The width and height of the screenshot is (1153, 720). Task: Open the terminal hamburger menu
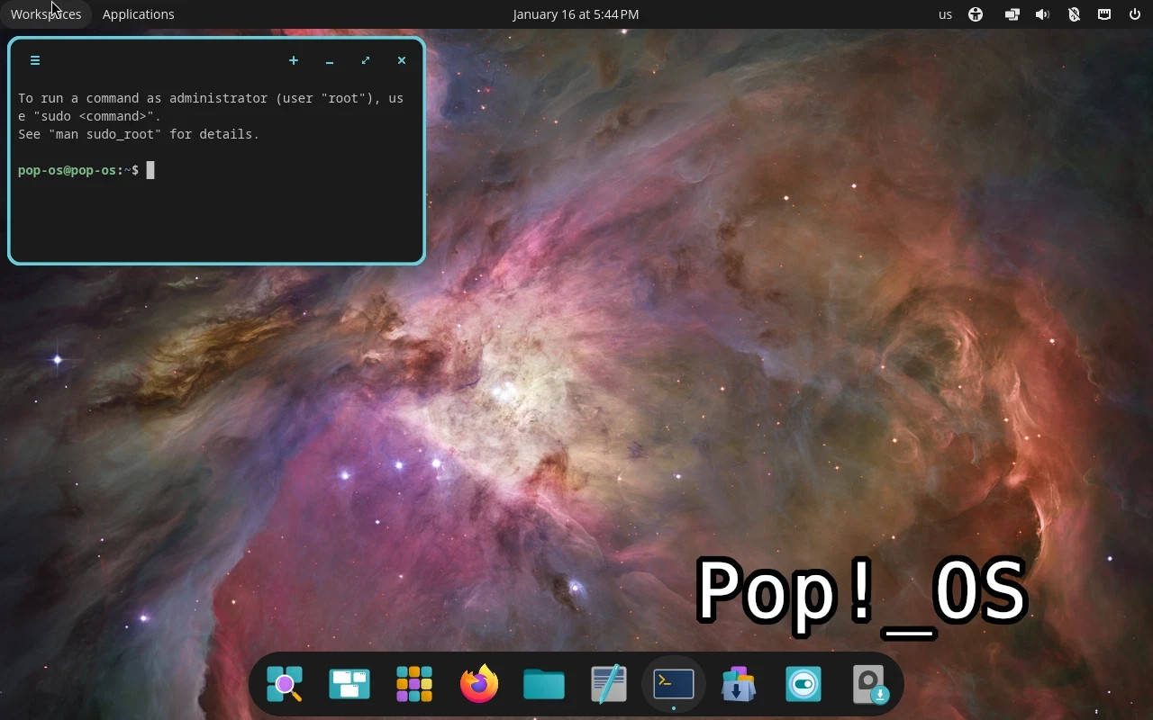click(x=35, y=60)
